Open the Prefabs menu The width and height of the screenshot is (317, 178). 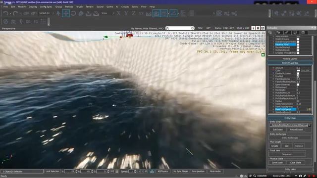pos(69,6)
